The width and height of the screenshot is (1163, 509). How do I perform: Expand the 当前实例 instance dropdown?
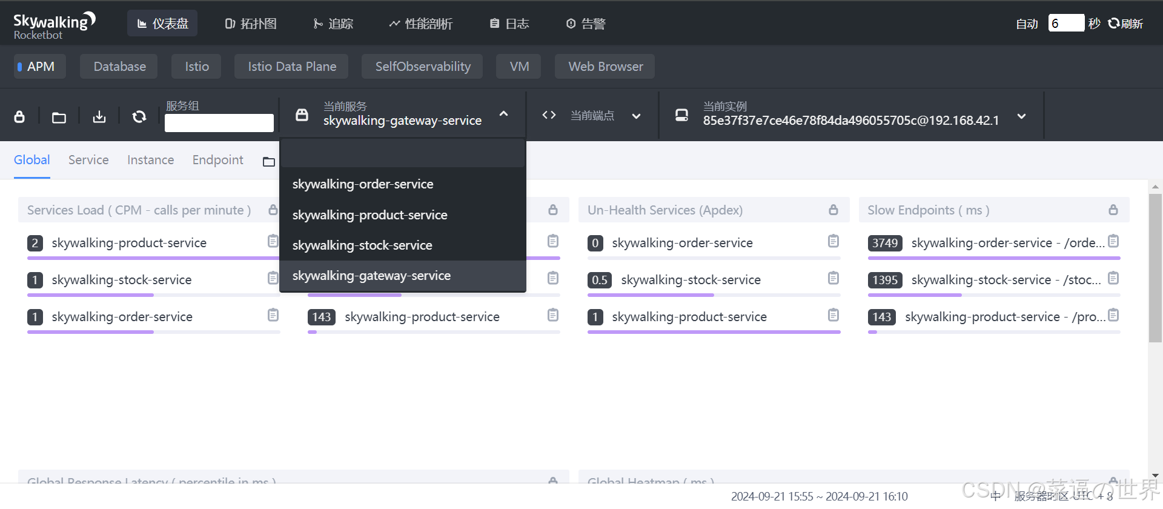point(1021,116)
